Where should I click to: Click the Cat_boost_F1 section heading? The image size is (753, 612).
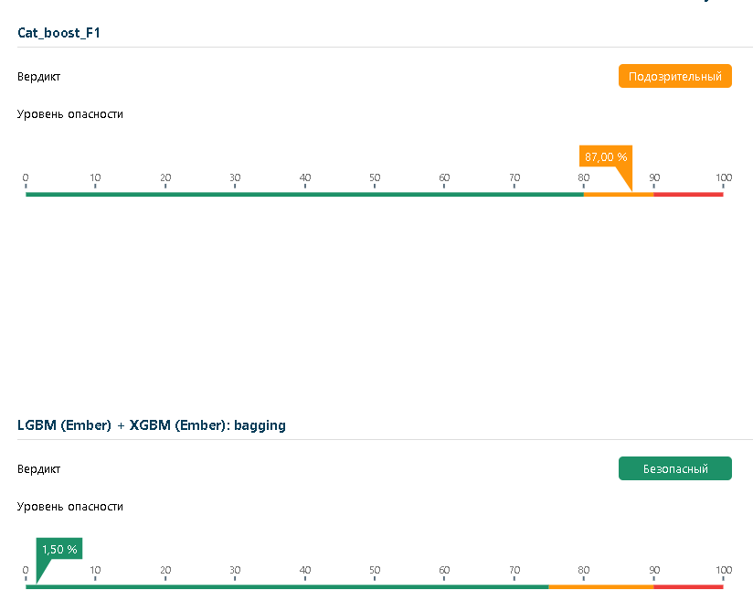(x=58, y=33)
